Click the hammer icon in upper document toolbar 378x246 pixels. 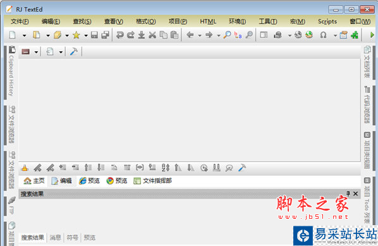74,51
